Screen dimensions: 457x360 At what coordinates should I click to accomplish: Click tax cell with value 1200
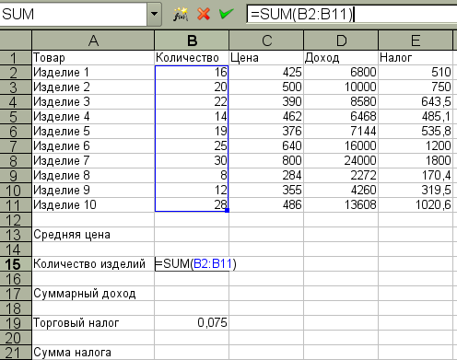pos(416,146)
